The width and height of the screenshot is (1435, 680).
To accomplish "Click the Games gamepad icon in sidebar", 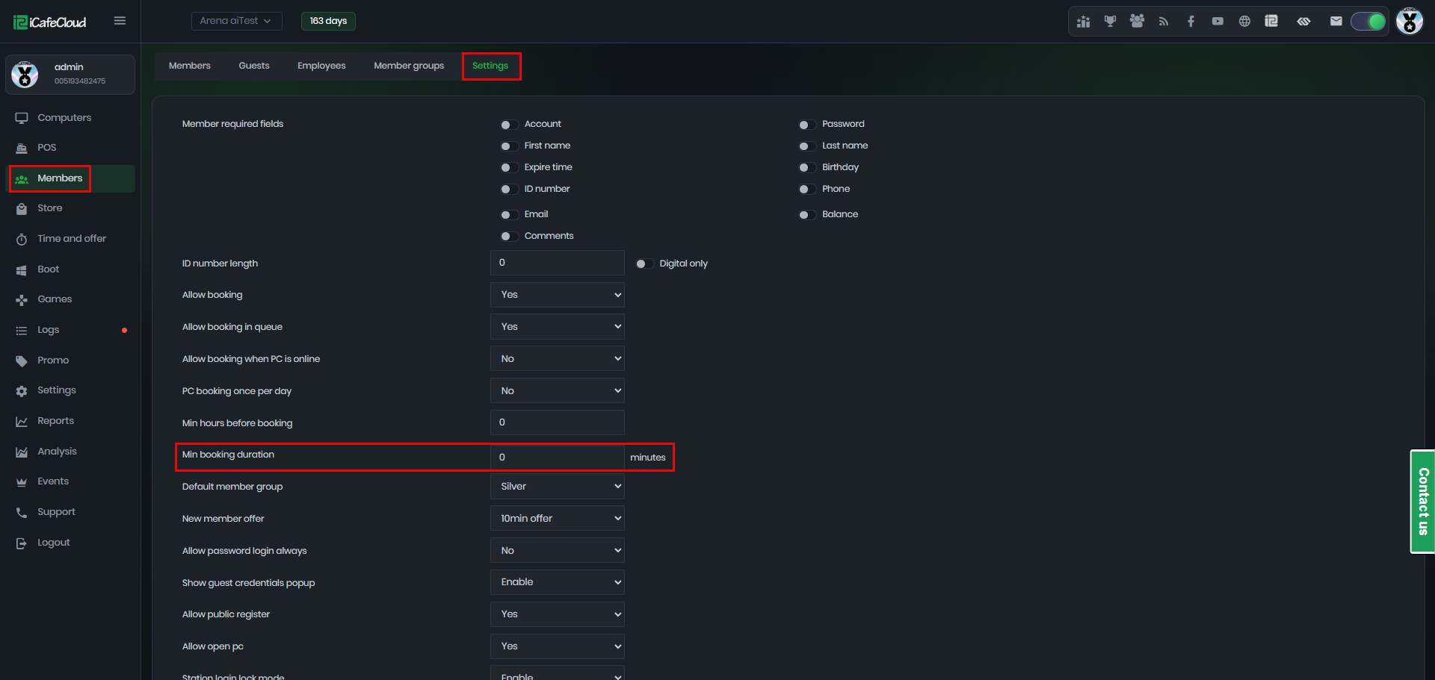I will (x=22, y=300).
